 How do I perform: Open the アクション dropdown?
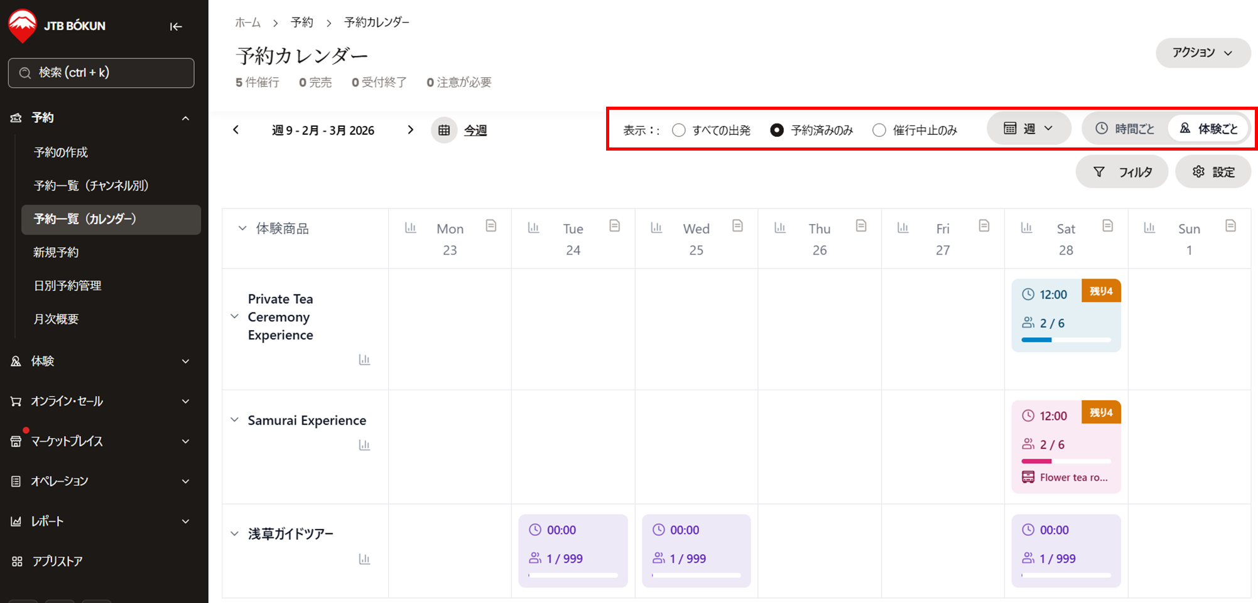point(1202,53)
